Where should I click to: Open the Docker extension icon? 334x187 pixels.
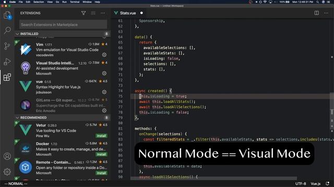pos(26,149)
